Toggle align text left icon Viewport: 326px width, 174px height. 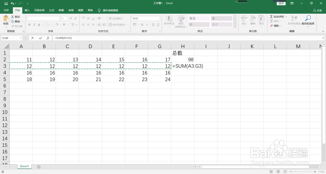[x=83, y=25]
